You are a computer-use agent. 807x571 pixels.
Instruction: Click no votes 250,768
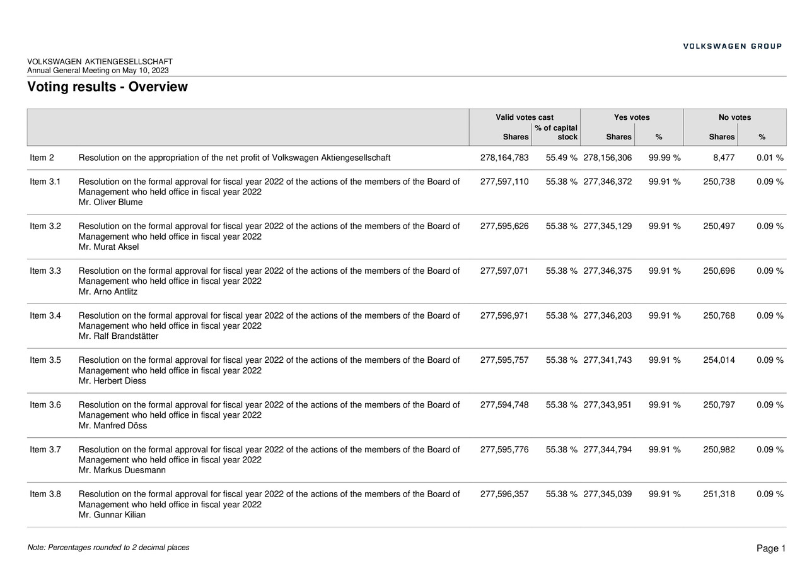(719, 316)
